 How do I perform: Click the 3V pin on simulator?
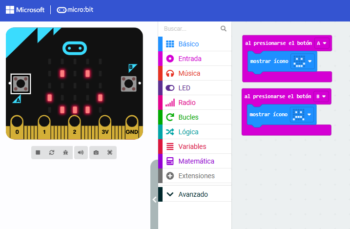tap(105, 127)
